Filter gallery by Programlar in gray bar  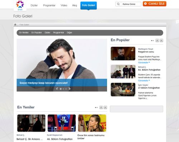pos(58,32)
